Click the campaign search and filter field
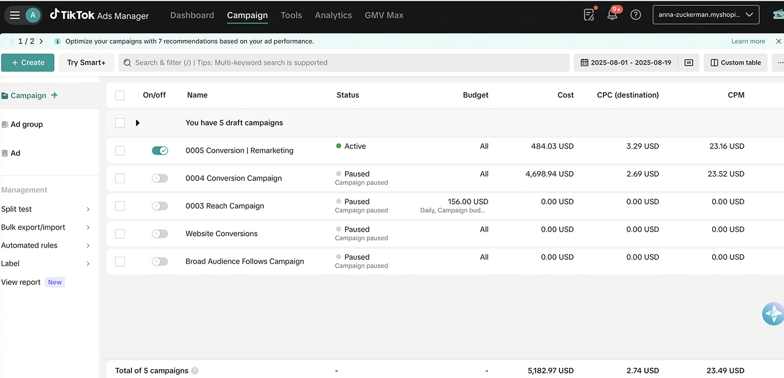This screenshot has width=784, height=378. click(x=343, y=62)
